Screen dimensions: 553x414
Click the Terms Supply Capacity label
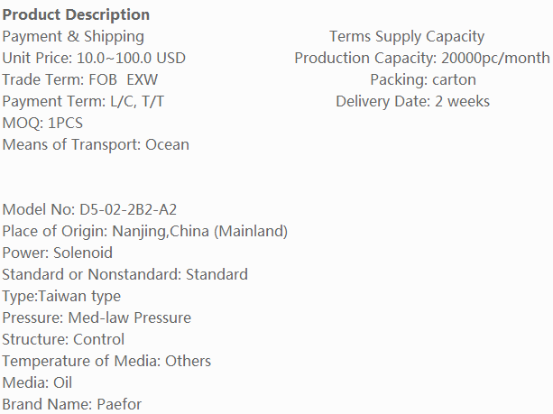[406, 37]
